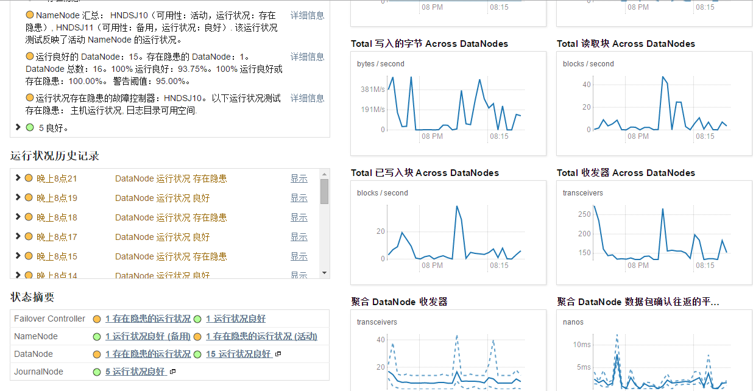
Task: Click orange icon for NameNode 活动 status
Action: (x=197, y=337)
